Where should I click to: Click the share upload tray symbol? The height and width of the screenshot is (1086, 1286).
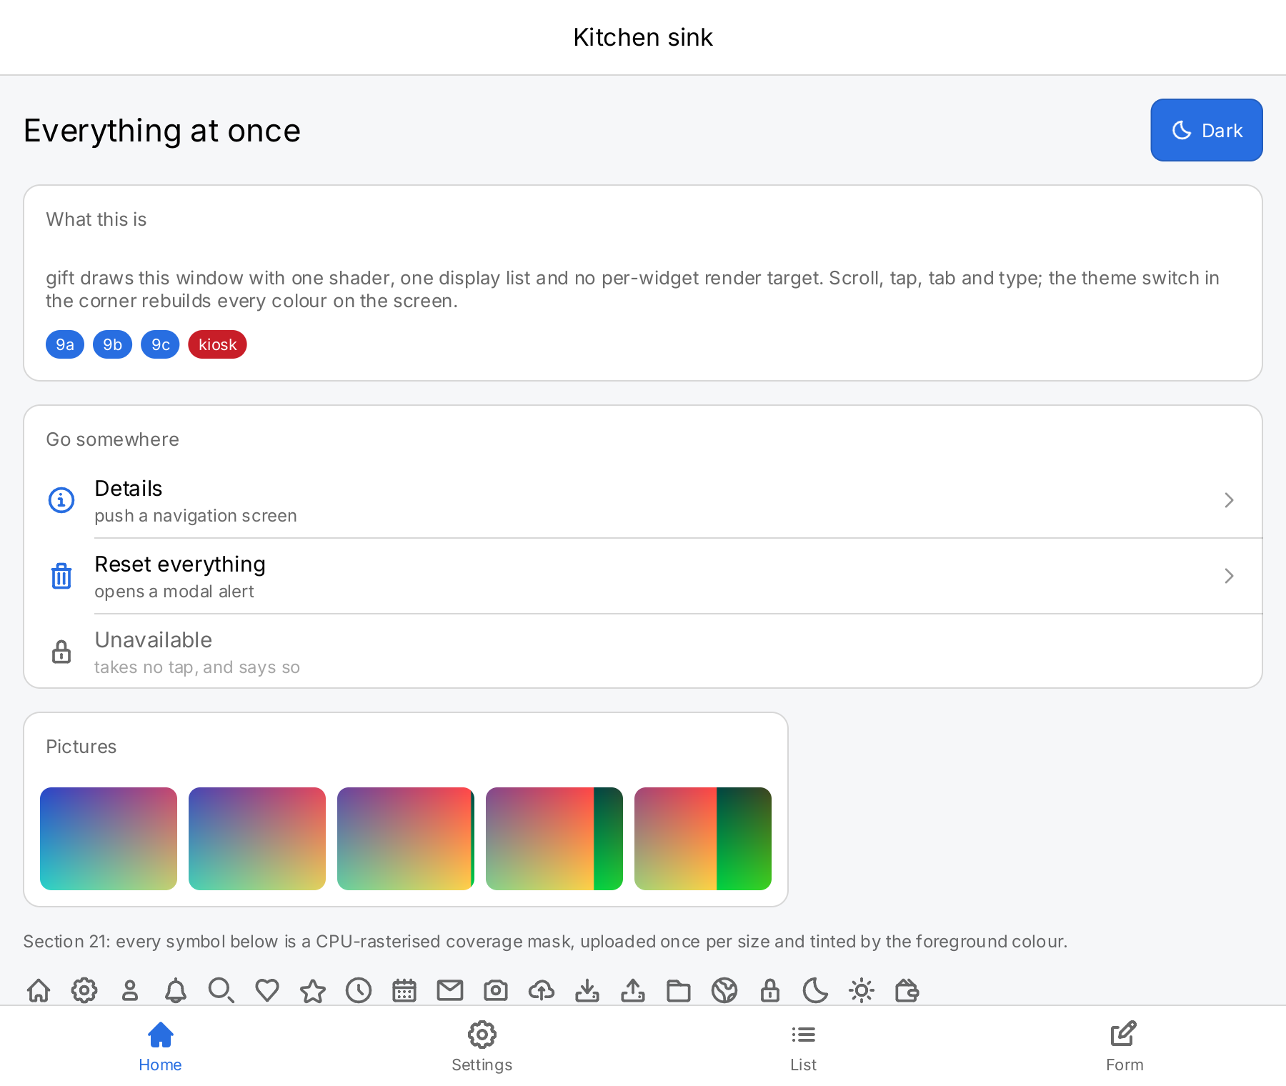(633, 990)
